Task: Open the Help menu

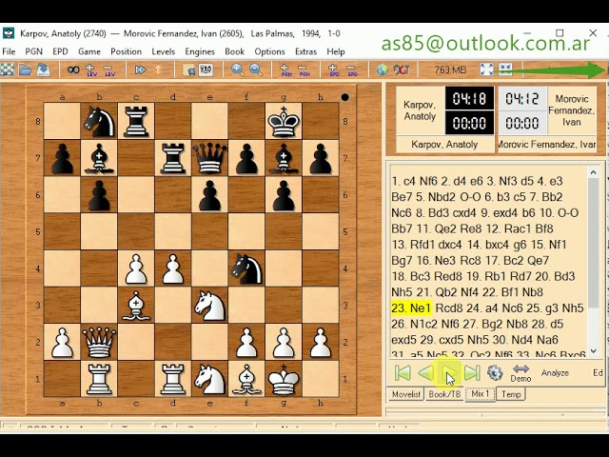Action: [x=336, y=51]
